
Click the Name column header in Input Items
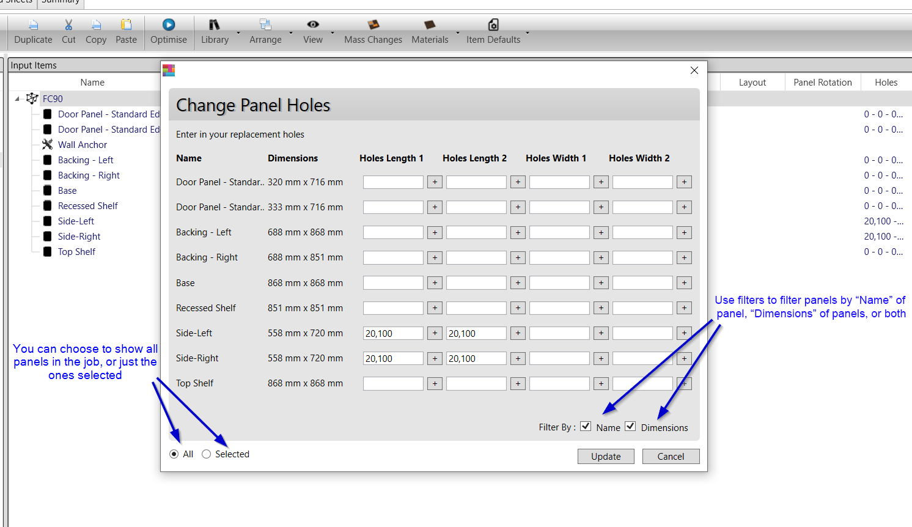(92, 83)
